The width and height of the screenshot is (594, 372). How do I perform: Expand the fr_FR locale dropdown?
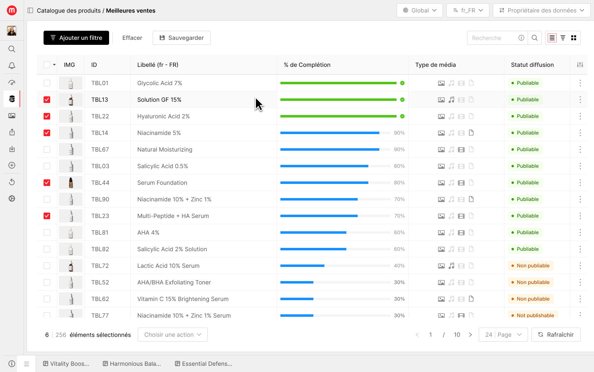(x=467, y=10)
